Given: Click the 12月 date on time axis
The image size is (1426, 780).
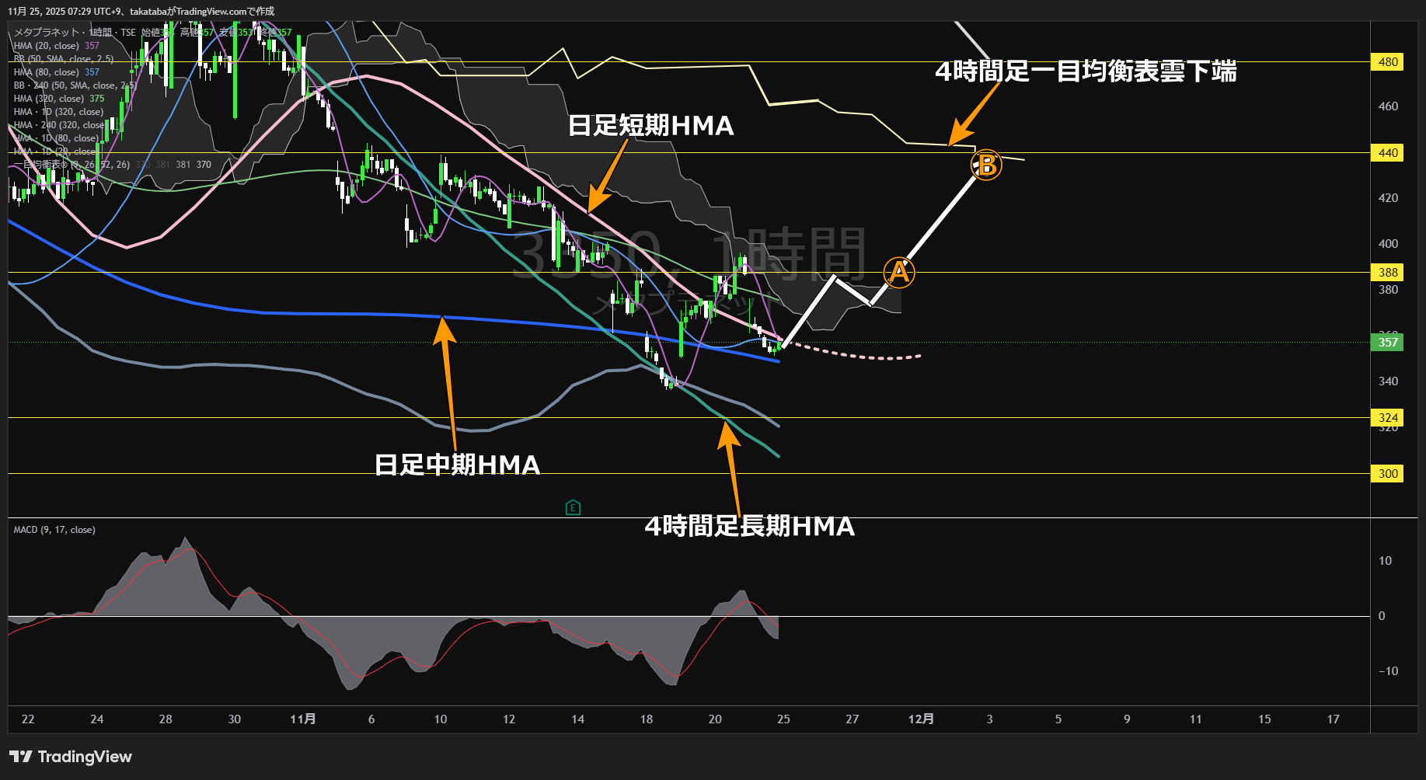Looking at the screenshot, I should 921,719.
